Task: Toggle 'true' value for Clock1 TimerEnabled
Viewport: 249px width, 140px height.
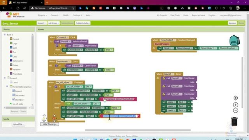Action: [108, 95]
